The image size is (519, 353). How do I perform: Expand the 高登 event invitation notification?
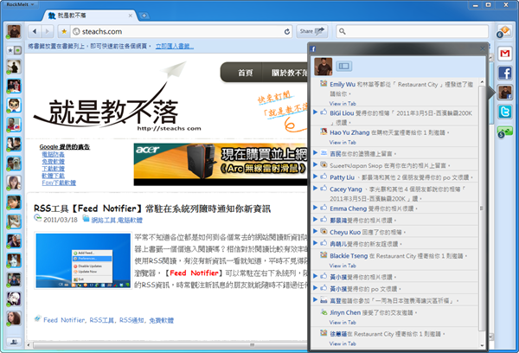[x=316, y=299]
